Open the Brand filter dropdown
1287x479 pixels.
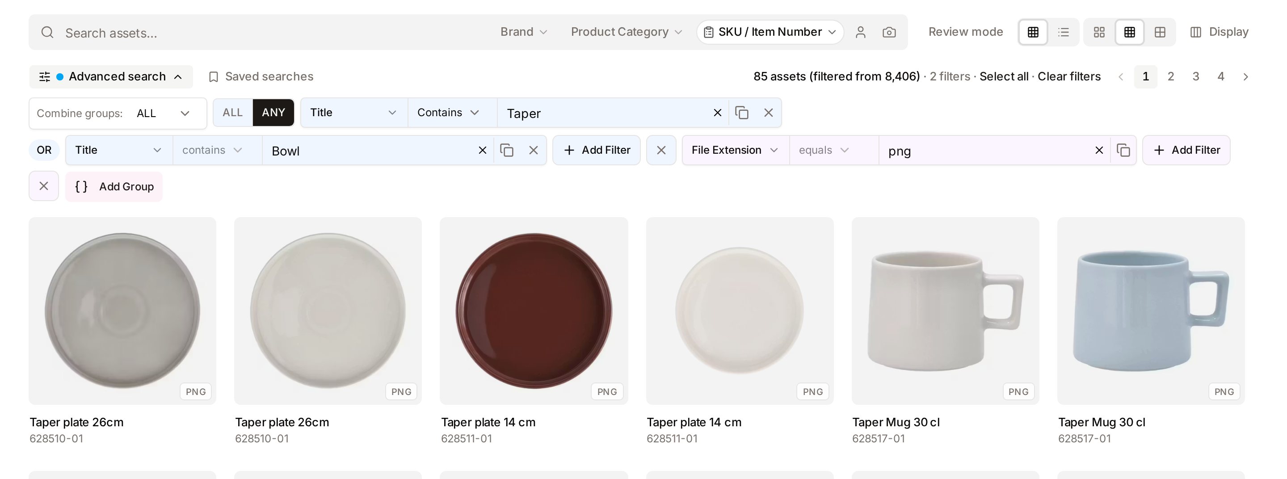click(524, 32)
